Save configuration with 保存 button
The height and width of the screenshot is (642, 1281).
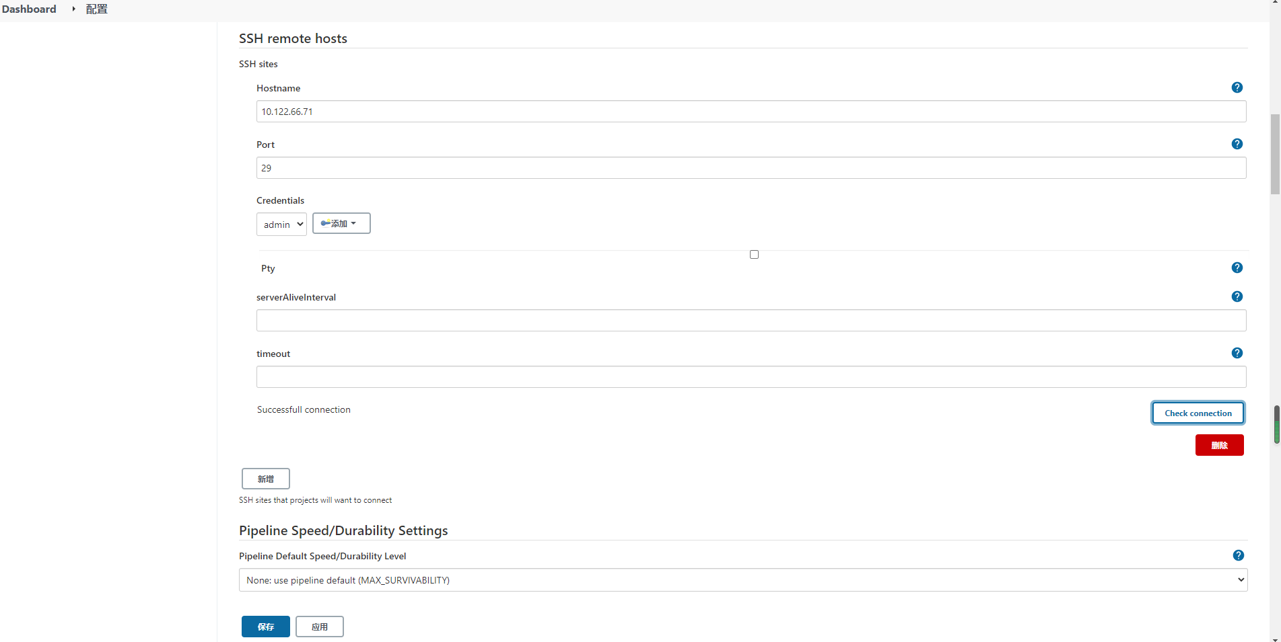pos(265,627)
